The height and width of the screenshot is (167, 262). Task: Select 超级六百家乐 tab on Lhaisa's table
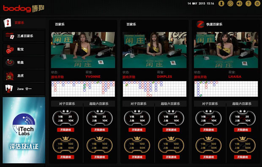pos(242,103)
